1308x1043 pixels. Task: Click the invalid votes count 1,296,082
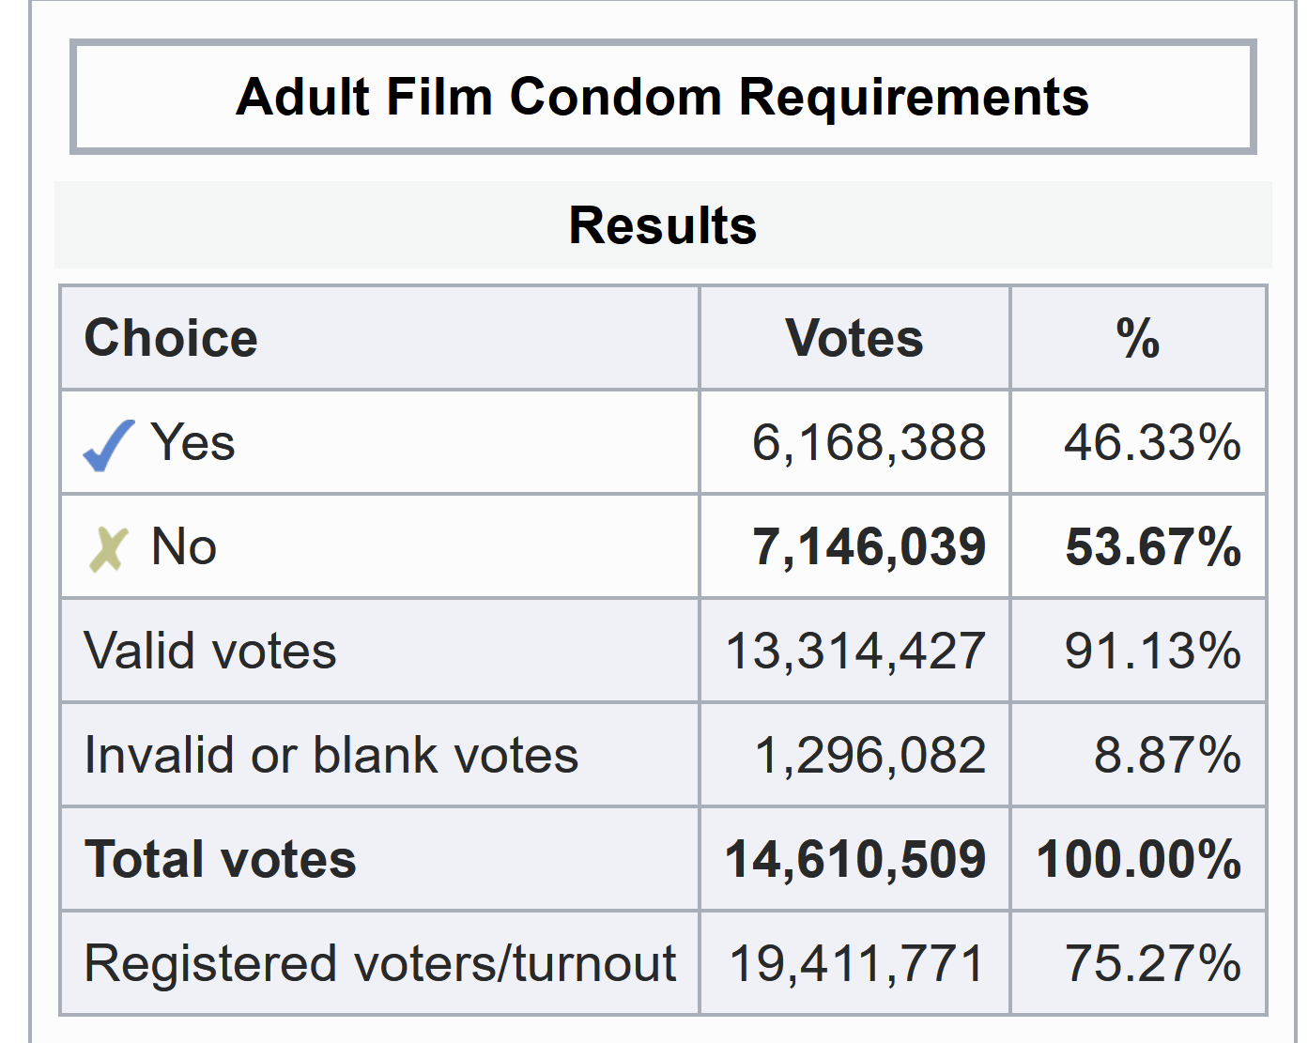869,755
